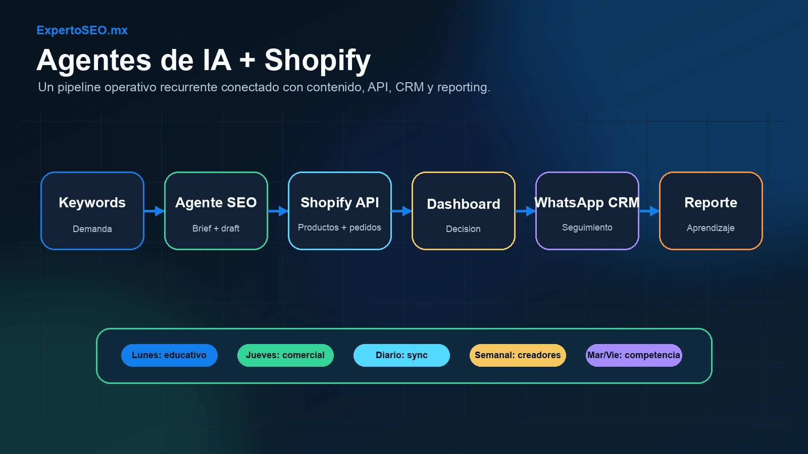Select the 'Mar/Vie: competencia' pill

[634, 355]
